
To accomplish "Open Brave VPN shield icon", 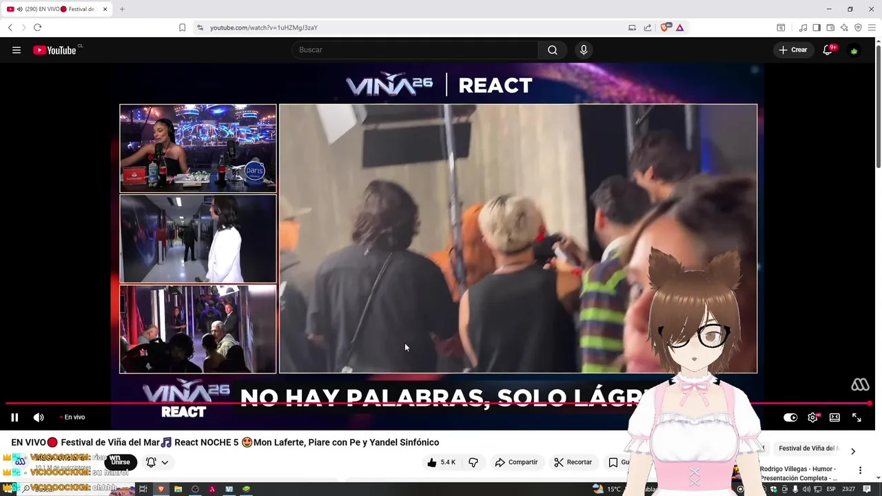I will click(x=858, y=28).
